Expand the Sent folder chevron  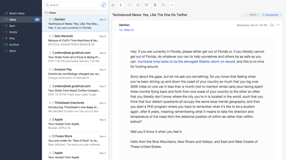pos(3,26)
